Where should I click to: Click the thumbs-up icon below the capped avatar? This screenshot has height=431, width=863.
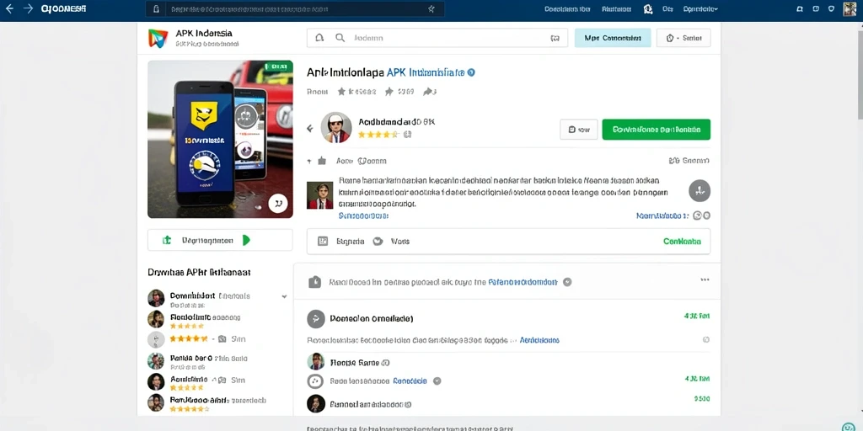[x=322, y=161]
